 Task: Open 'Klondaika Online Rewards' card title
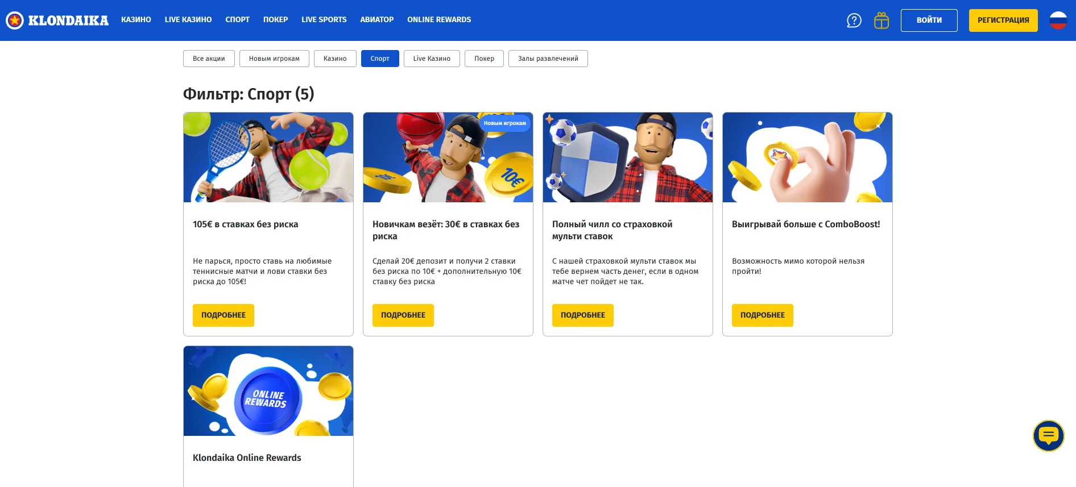click(247, 458)
